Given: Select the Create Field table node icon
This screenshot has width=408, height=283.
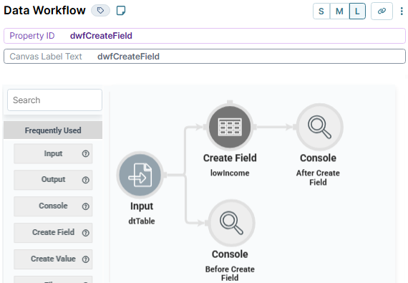Looking at the screenshot, I should coord(230,127).
